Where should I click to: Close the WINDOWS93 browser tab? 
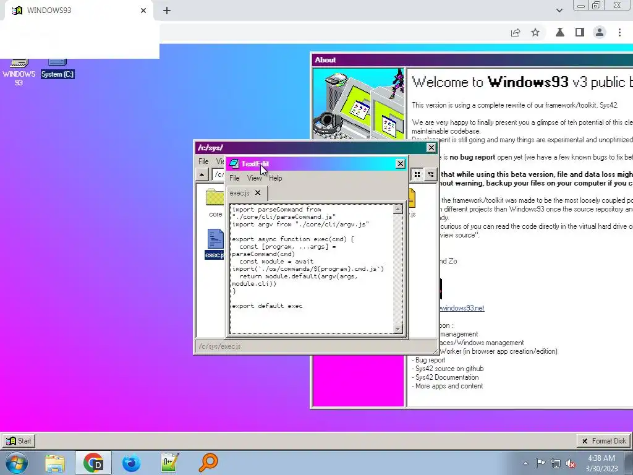[x=143, y=11]
